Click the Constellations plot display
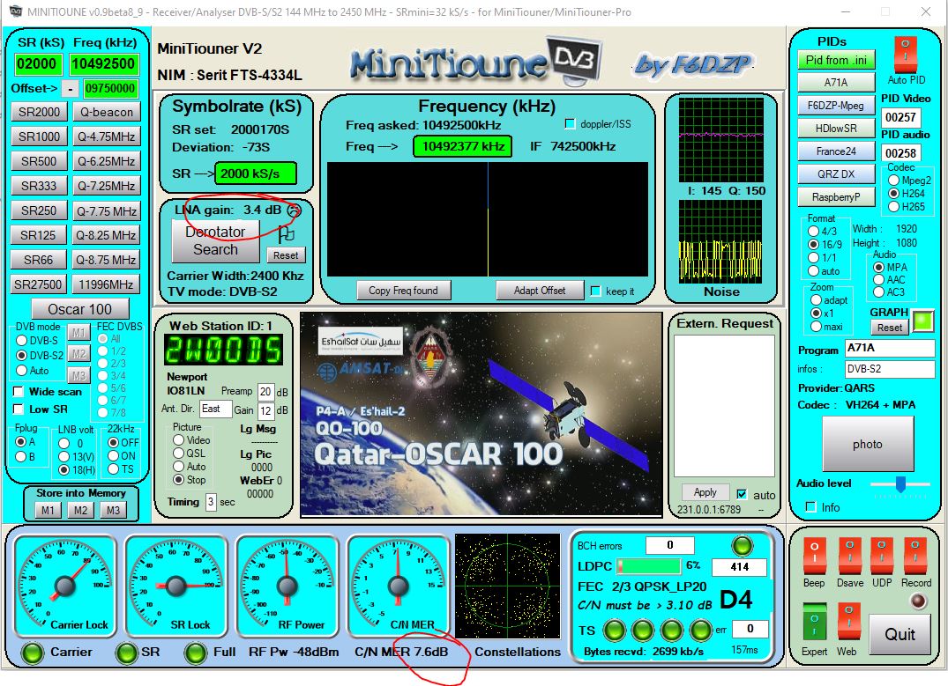 [508, 586]
